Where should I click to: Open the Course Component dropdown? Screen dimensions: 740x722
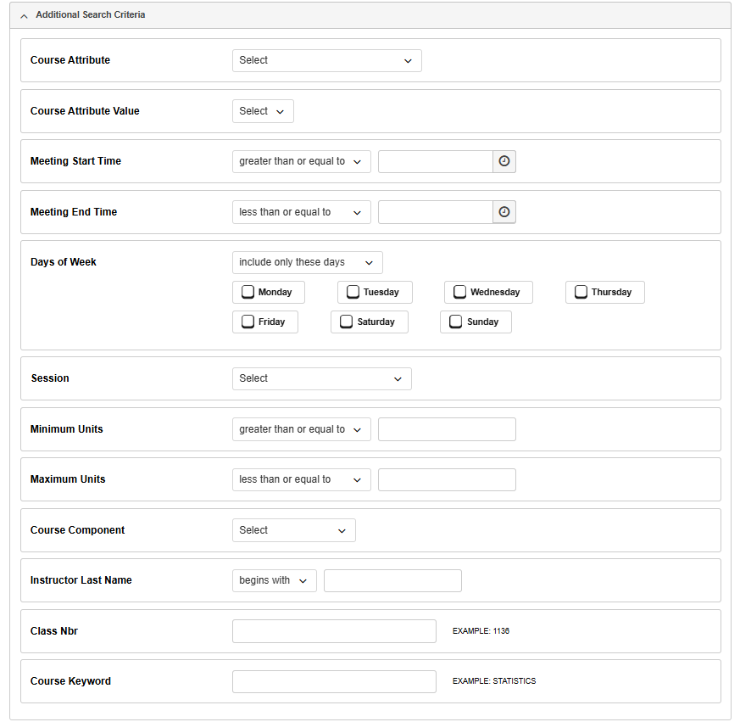click(x=293, y=530)
